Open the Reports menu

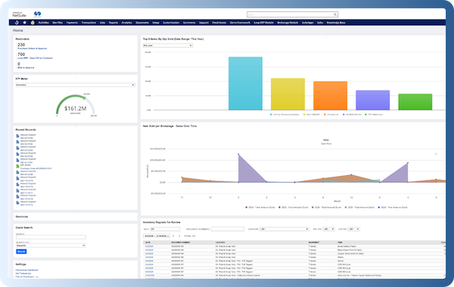(113, 23)
